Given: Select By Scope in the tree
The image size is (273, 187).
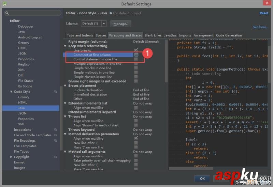Looking at the screenshot, I should coord(25,86).
